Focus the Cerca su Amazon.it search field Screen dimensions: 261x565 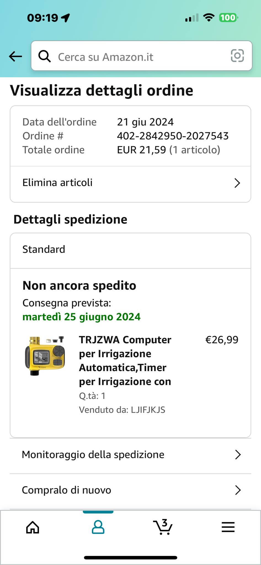pos(142,56)
